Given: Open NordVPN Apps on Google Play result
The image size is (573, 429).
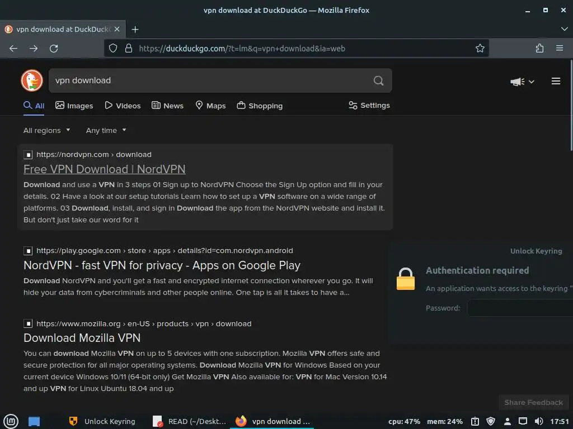Looking at the screenshot, I should [162, 265].
